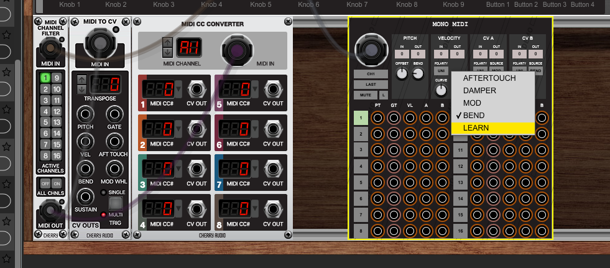The width and height of the screenshot is (610, 268).
Task: Click the GT jack in Mono MIDI row 1
Action: coord(394,118)
